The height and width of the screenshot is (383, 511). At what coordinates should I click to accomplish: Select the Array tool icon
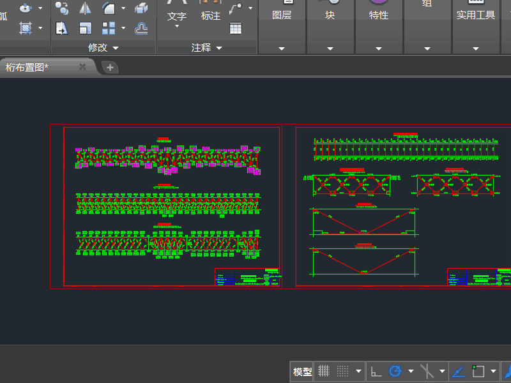(x=109, y=28)
